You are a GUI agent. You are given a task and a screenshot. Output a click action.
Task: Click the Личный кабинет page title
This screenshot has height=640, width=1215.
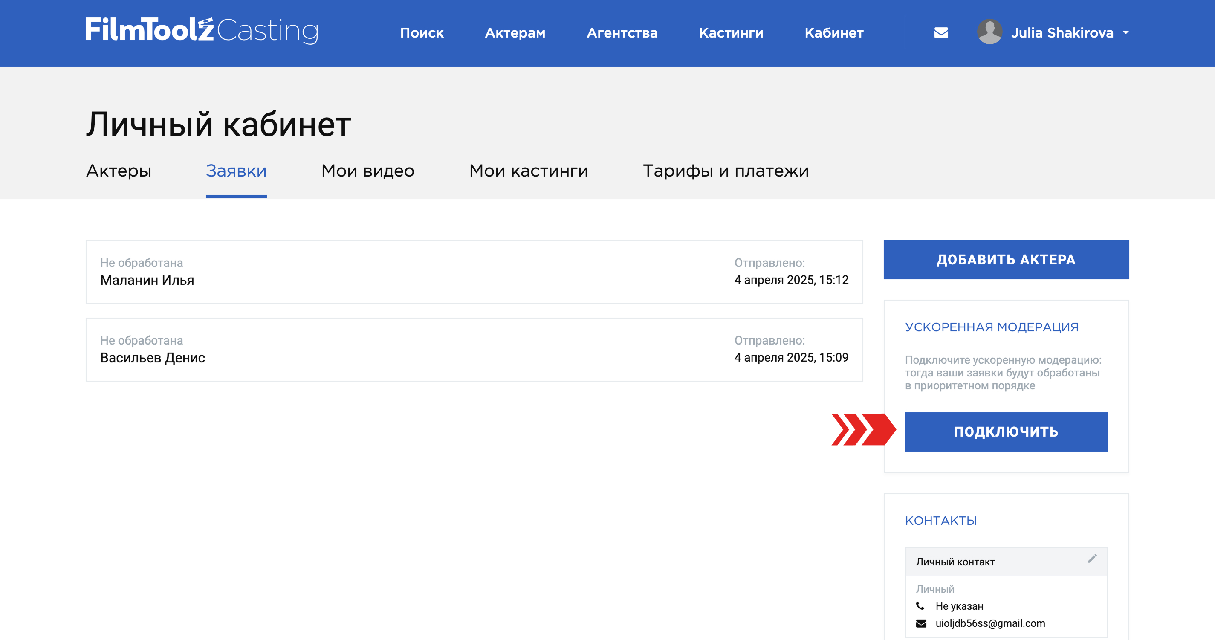tap(218, 125)
